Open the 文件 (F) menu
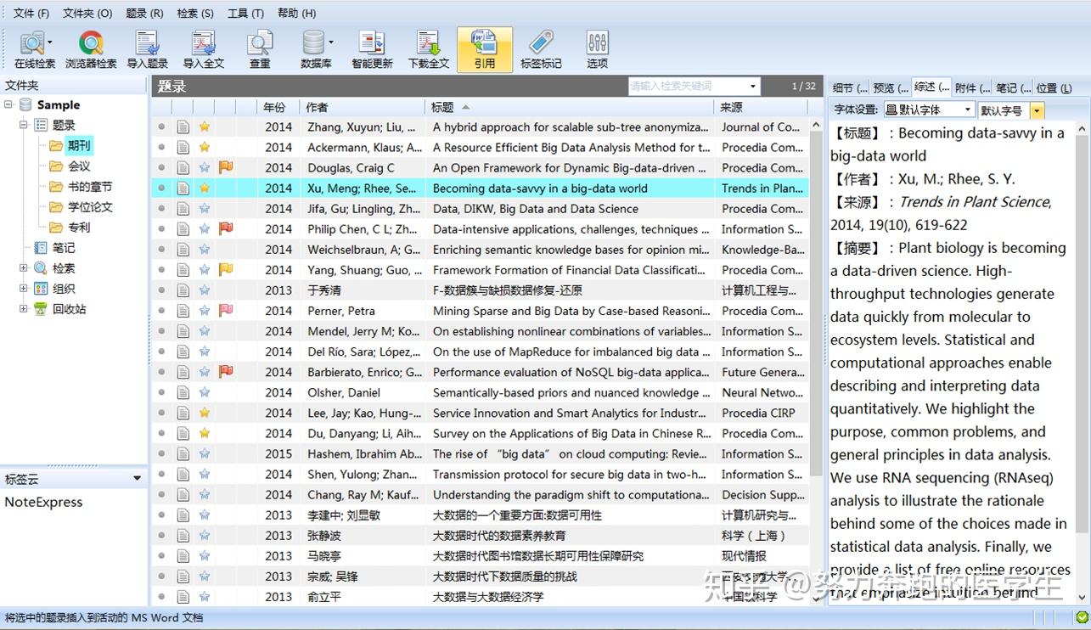 tap(31, 13)
